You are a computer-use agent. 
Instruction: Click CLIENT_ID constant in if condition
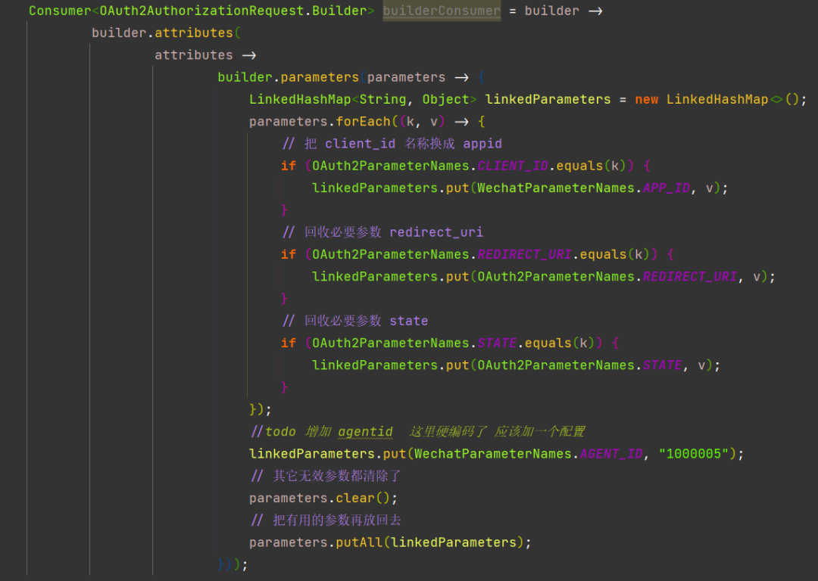(513, 166)
